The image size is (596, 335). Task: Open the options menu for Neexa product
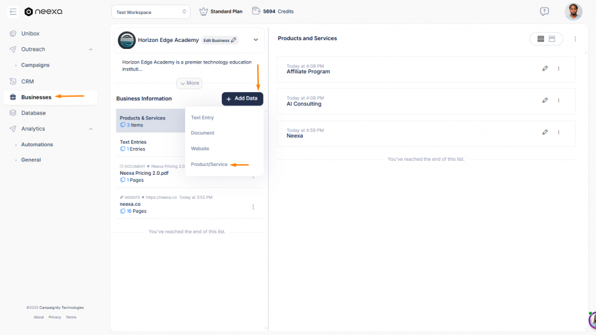coord(558,132)
